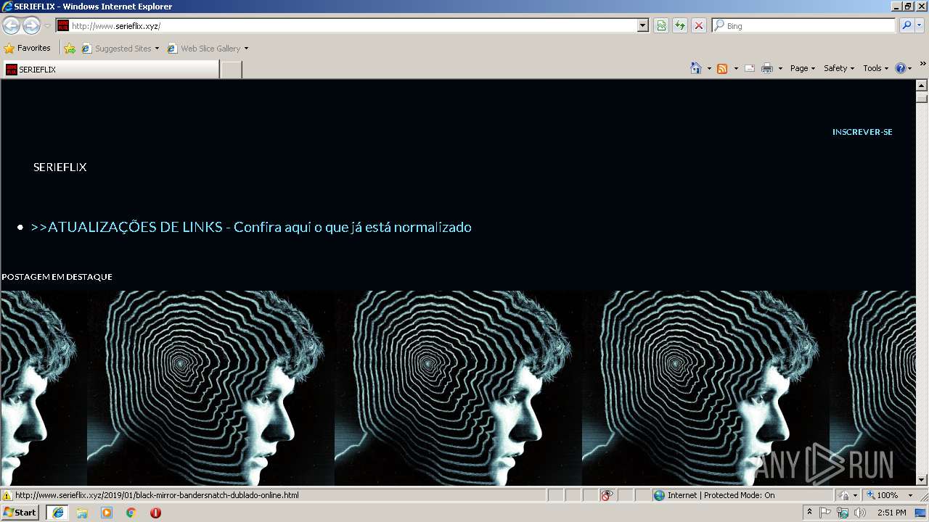
Task: Show hidden tray icons arrow
Action: (x=809, y=513)
